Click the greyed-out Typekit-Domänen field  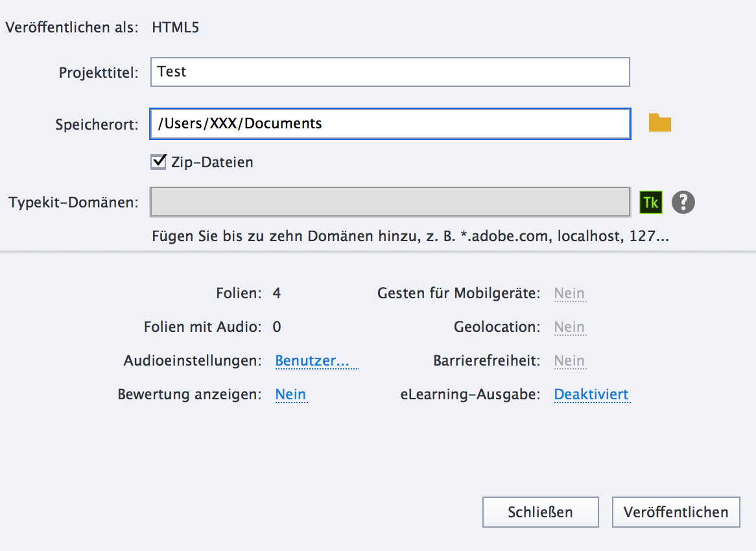tap(390, 202)
